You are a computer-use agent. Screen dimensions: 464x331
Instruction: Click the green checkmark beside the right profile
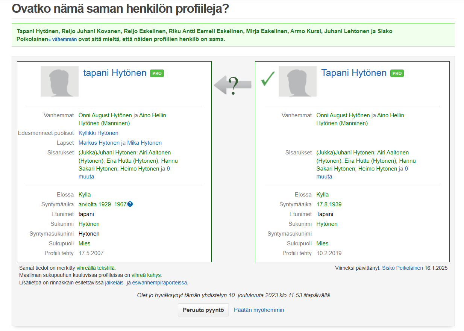tap(267, 78)
